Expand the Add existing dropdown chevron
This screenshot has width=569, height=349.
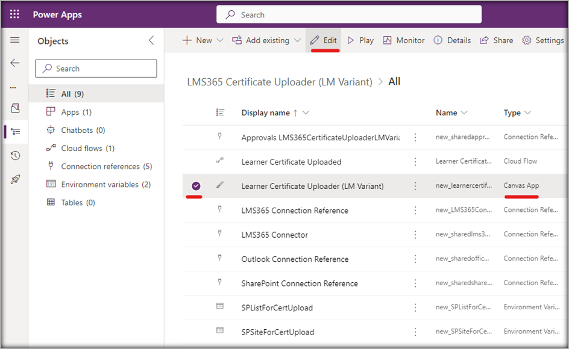coord(297,40)
